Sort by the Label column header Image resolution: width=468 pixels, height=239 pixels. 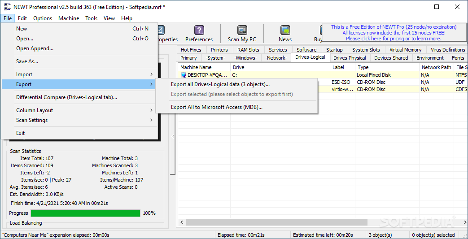[343, 67]
